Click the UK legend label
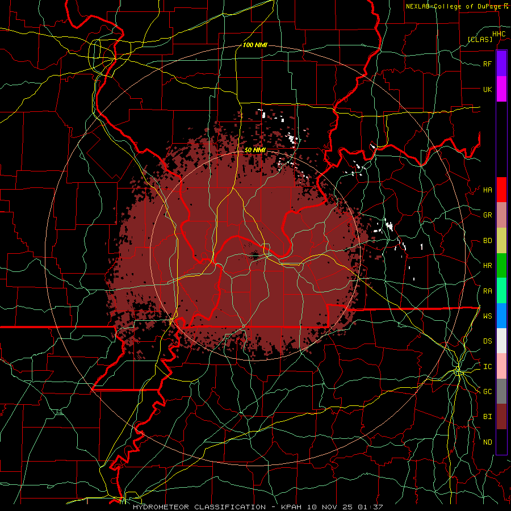The image size is (511, 511). (x=487, y=89)
